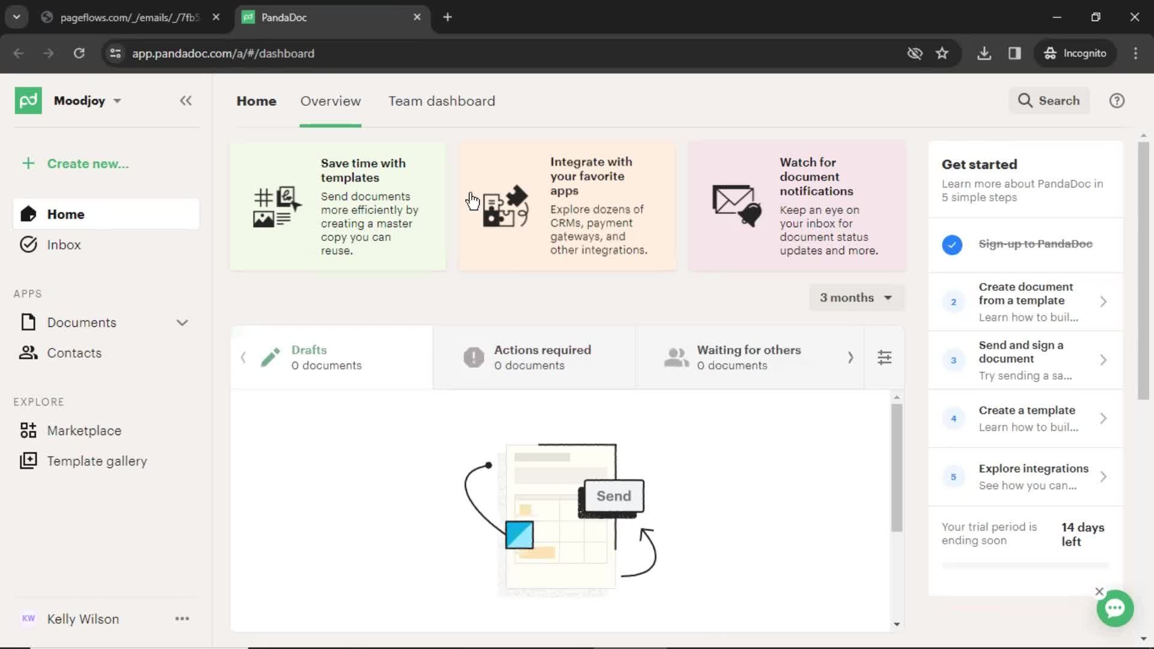
Task: Open browser three-dot menu
Action: [1135, 53]
